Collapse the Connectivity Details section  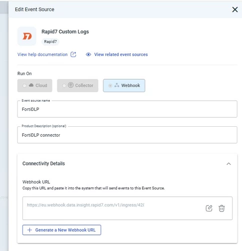coord(228,164)
